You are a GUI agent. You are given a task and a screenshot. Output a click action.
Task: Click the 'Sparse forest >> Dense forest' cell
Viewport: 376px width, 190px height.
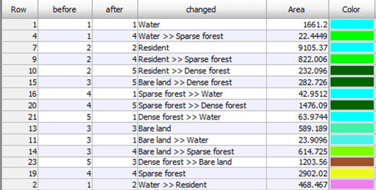click(x=202, y=105)
